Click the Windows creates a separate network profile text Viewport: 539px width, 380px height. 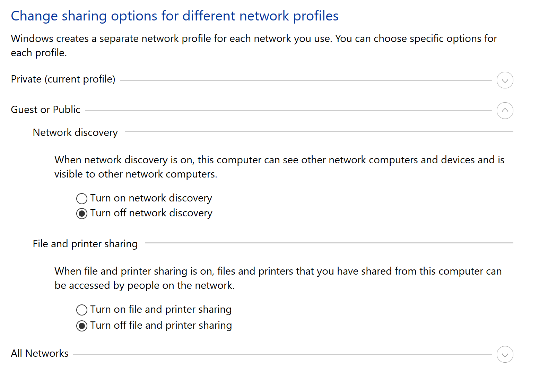(254, 45)
